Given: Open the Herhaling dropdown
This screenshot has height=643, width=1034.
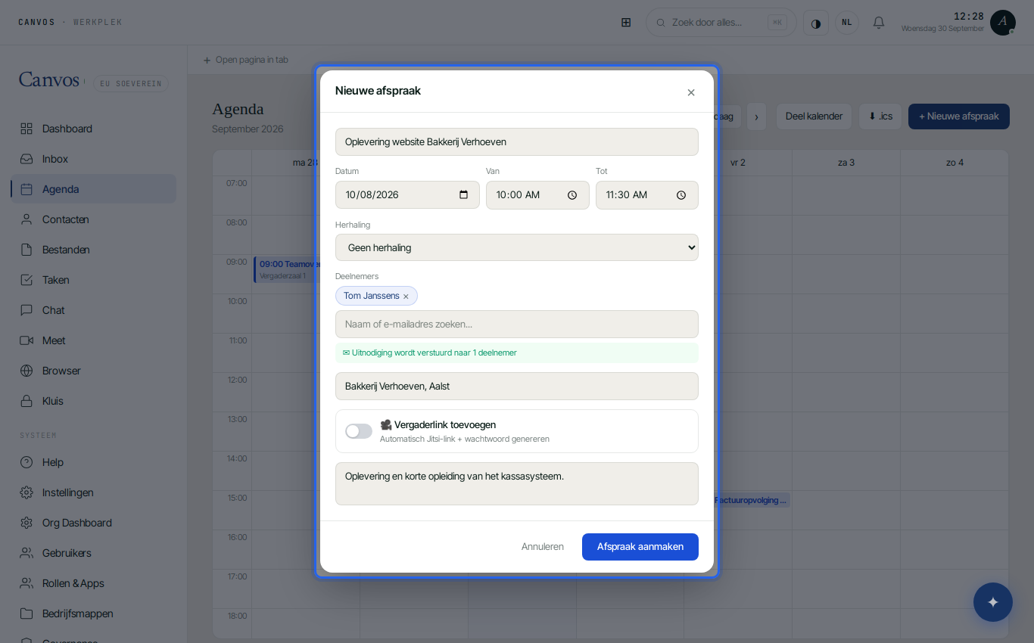Looking at the screenshot, I should pyautogui.click(x=517, y=247).
